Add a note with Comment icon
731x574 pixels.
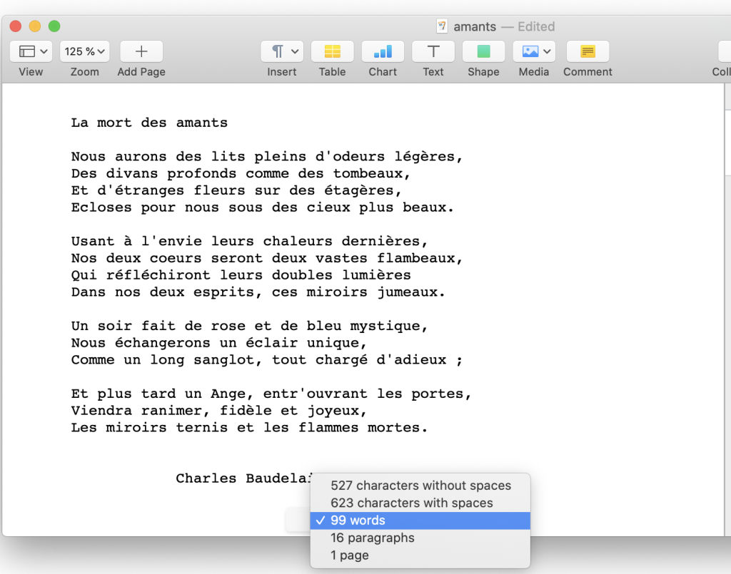point(588,51)
